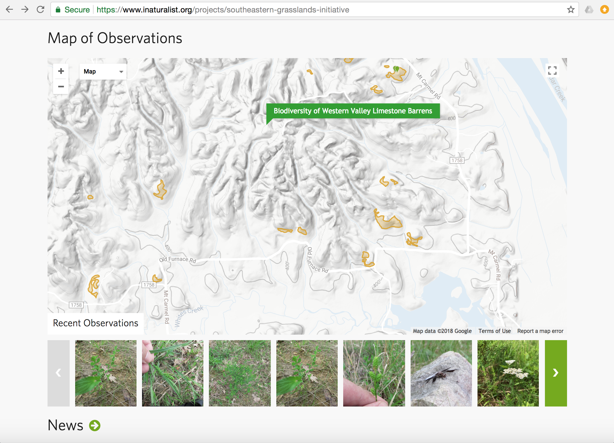Image resolution: width=614 pixels, height=443 pixels.
Task: Click Report a map error
Action: point(540,331)
